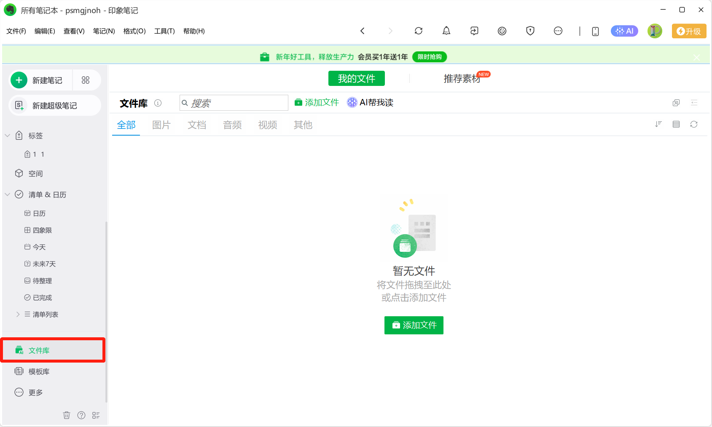Screen dimensions: 712x427
Task: Open the 今天 today list
Action: pyautogui.click(x=39, y=247)
